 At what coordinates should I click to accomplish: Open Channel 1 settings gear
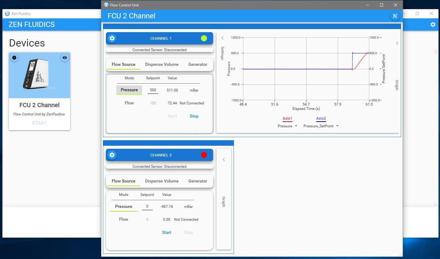point(112,38)
